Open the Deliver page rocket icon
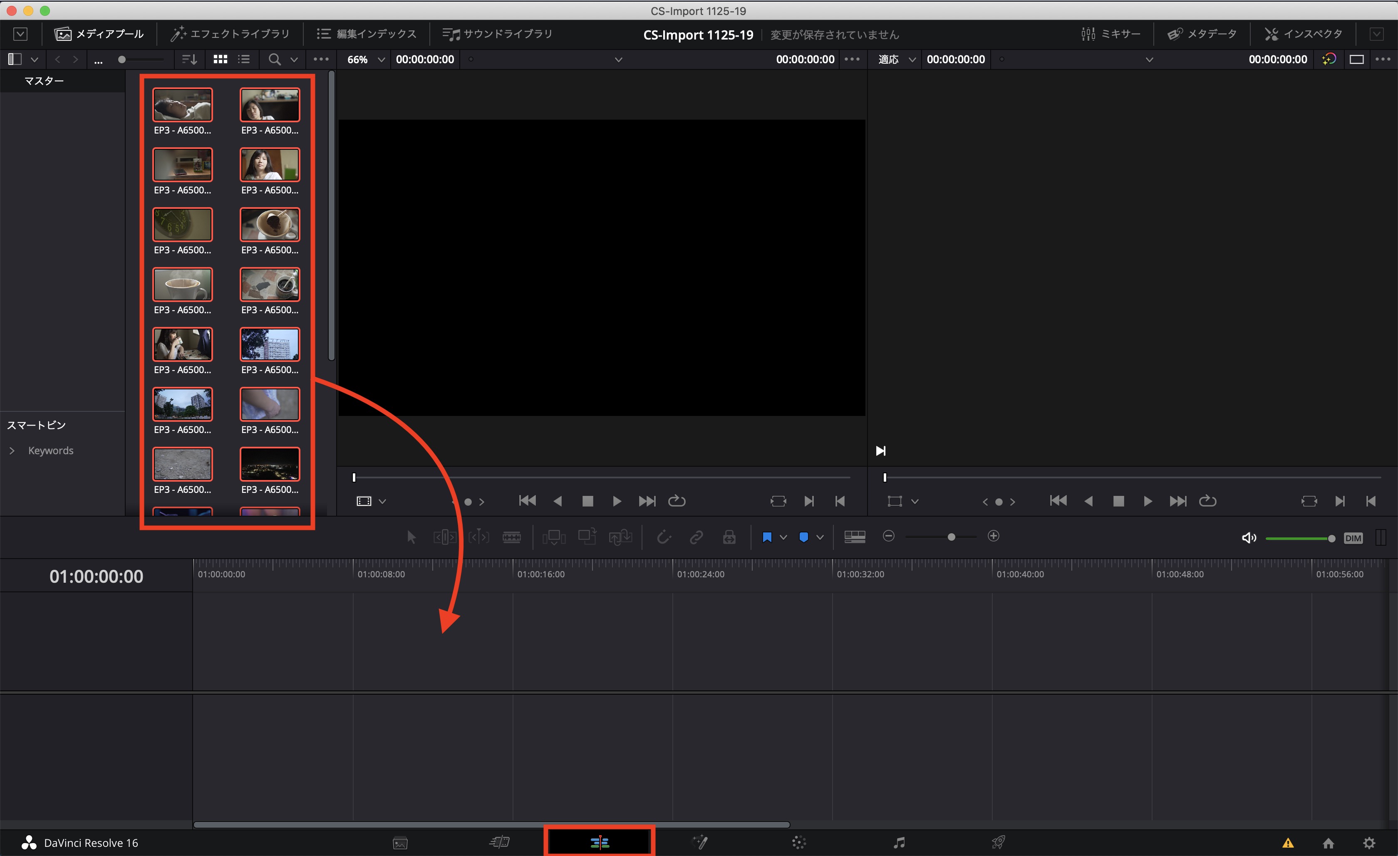Screen dimensions: 1398x856 998,842
